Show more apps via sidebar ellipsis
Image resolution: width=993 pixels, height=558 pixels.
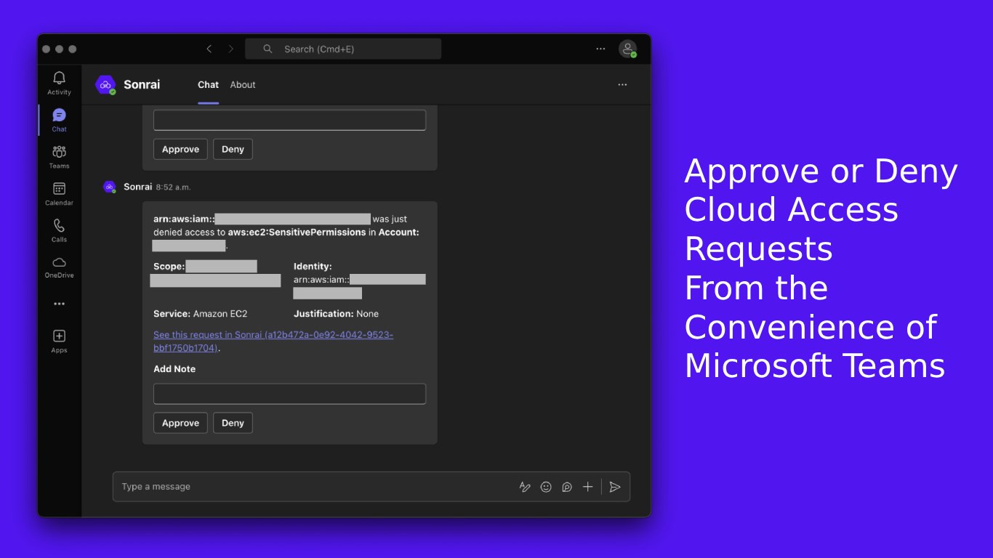[59, 304]
